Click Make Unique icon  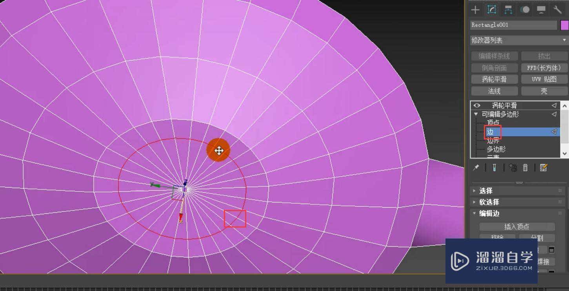513,168
